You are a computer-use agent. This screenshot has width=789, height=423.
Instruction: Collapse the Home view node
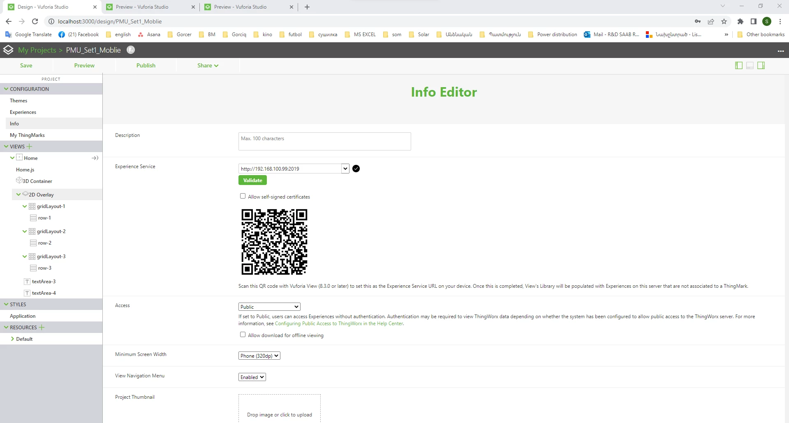pos(12,158)
